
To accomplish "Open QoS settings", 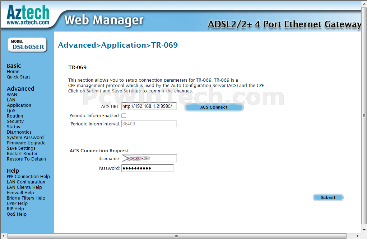I will (x=11, y=110).
